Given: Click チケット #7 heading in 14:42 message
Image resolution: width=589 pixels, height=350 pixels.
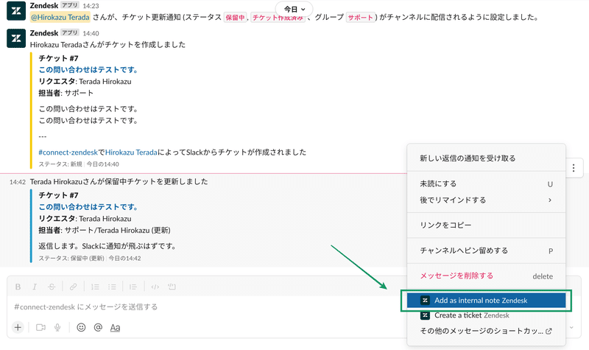Looking at the screenshot, I should point(59,195).
